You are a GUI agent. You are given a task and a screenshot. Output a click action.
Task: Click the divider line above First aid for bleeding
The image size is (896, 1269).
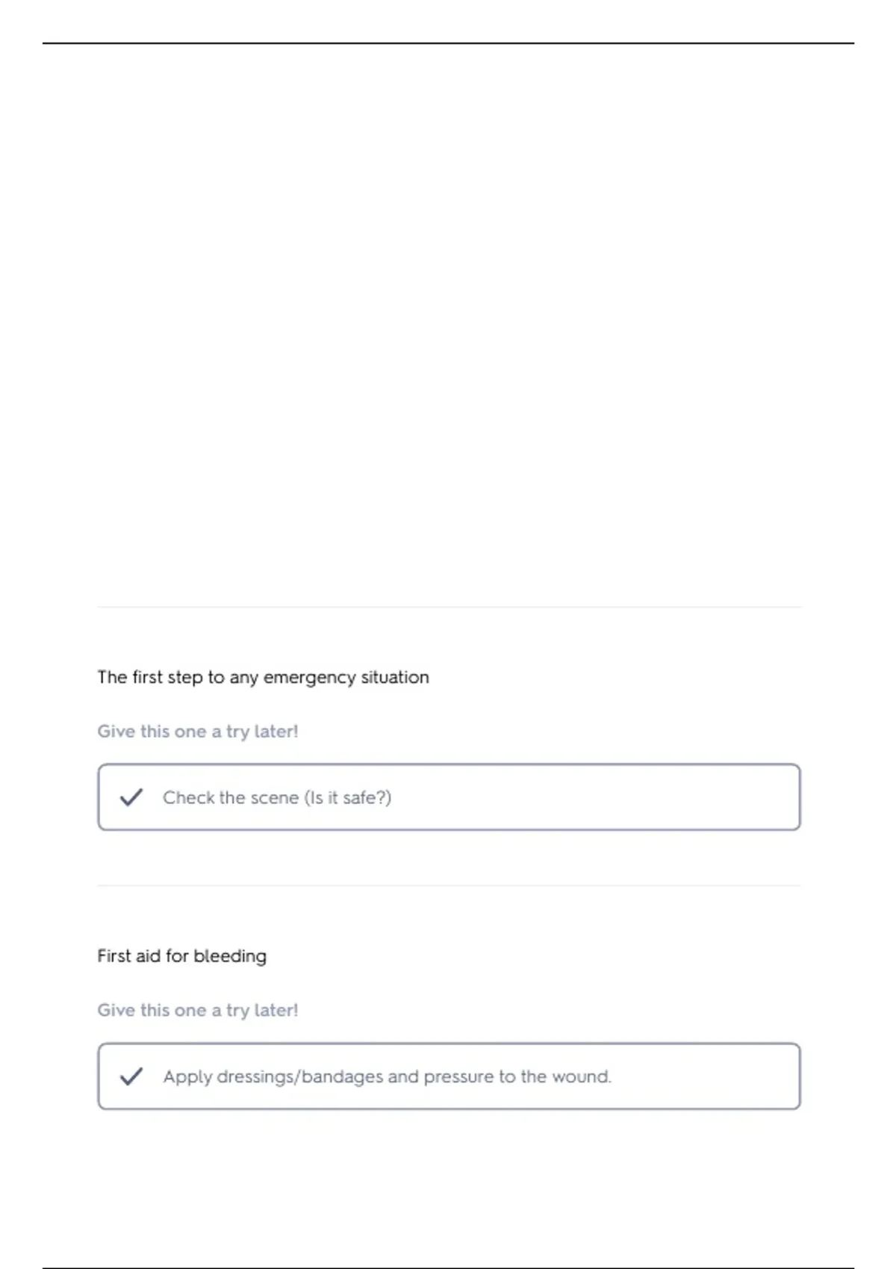click(449, 886)
